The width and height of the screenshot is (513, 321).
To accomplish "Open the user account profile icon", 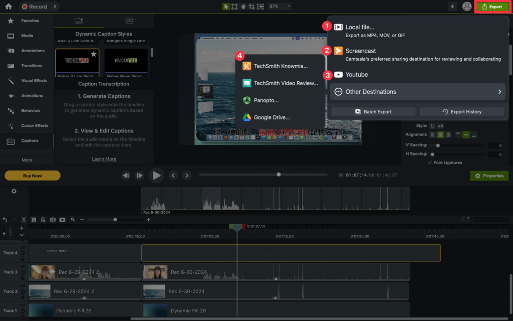I will point(467,6).
